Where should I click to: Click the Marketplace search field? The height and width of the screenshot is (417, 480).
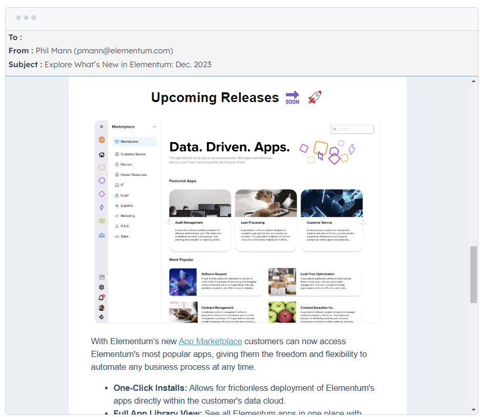pos(352,129)
